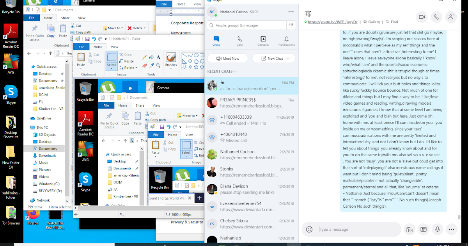Share a contact card in Skype chat
468x246 pixels.
pos(423,230)
